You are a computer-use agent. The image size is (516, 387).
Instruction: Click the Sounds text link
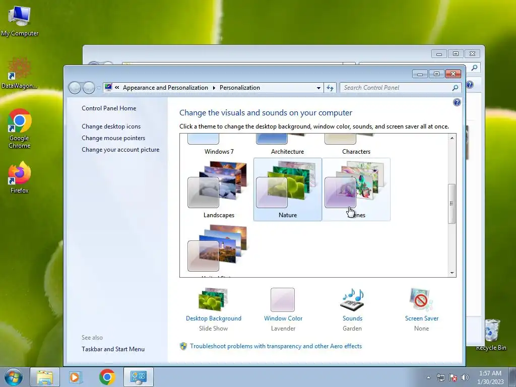[352, 318]
